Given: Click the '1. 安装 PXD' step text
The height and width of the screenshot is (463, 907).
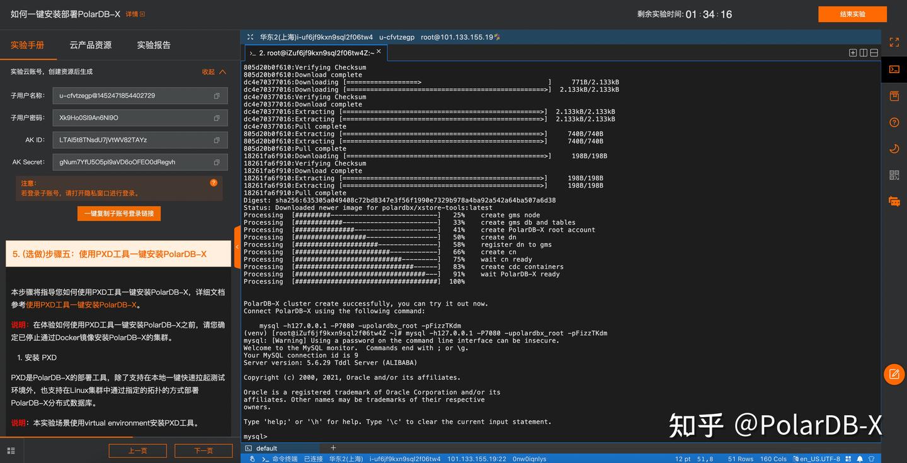Looking at the screenshot, I should (37, 358).
